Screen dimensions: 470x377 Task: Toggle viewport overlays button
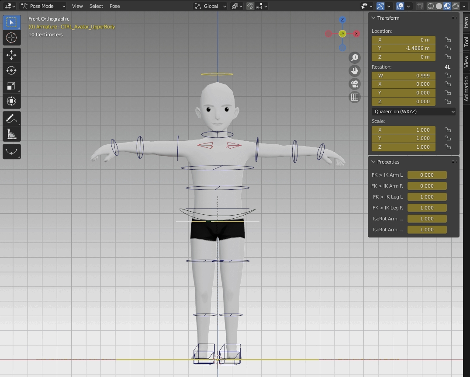400,6
